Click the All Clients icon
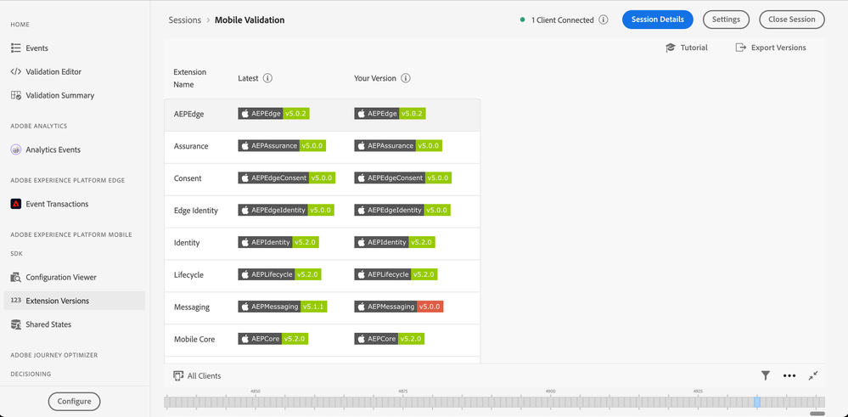Image resolution: width=848 pixels, height=417 pixels. click(x=178, y=375)
